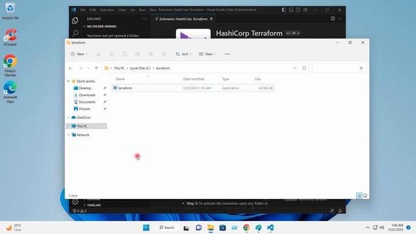Image resolution: width=416 pixels, height=234 pixels.
Task: Open the Run menu in VS Code
Action: tap(142, 10)
